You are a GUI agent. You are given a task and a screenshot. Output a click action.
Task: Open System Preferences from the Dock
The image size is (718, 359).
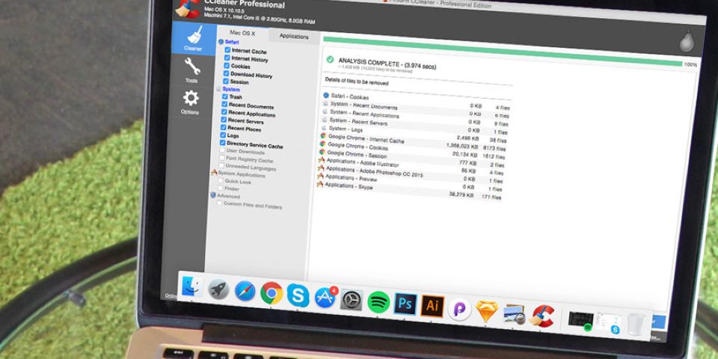352,300
